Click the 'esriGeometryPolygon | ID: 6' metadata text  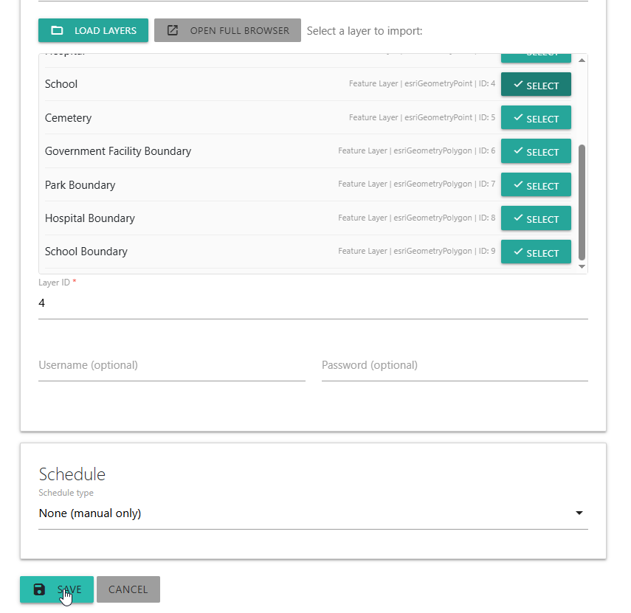[x=444, y=150]
